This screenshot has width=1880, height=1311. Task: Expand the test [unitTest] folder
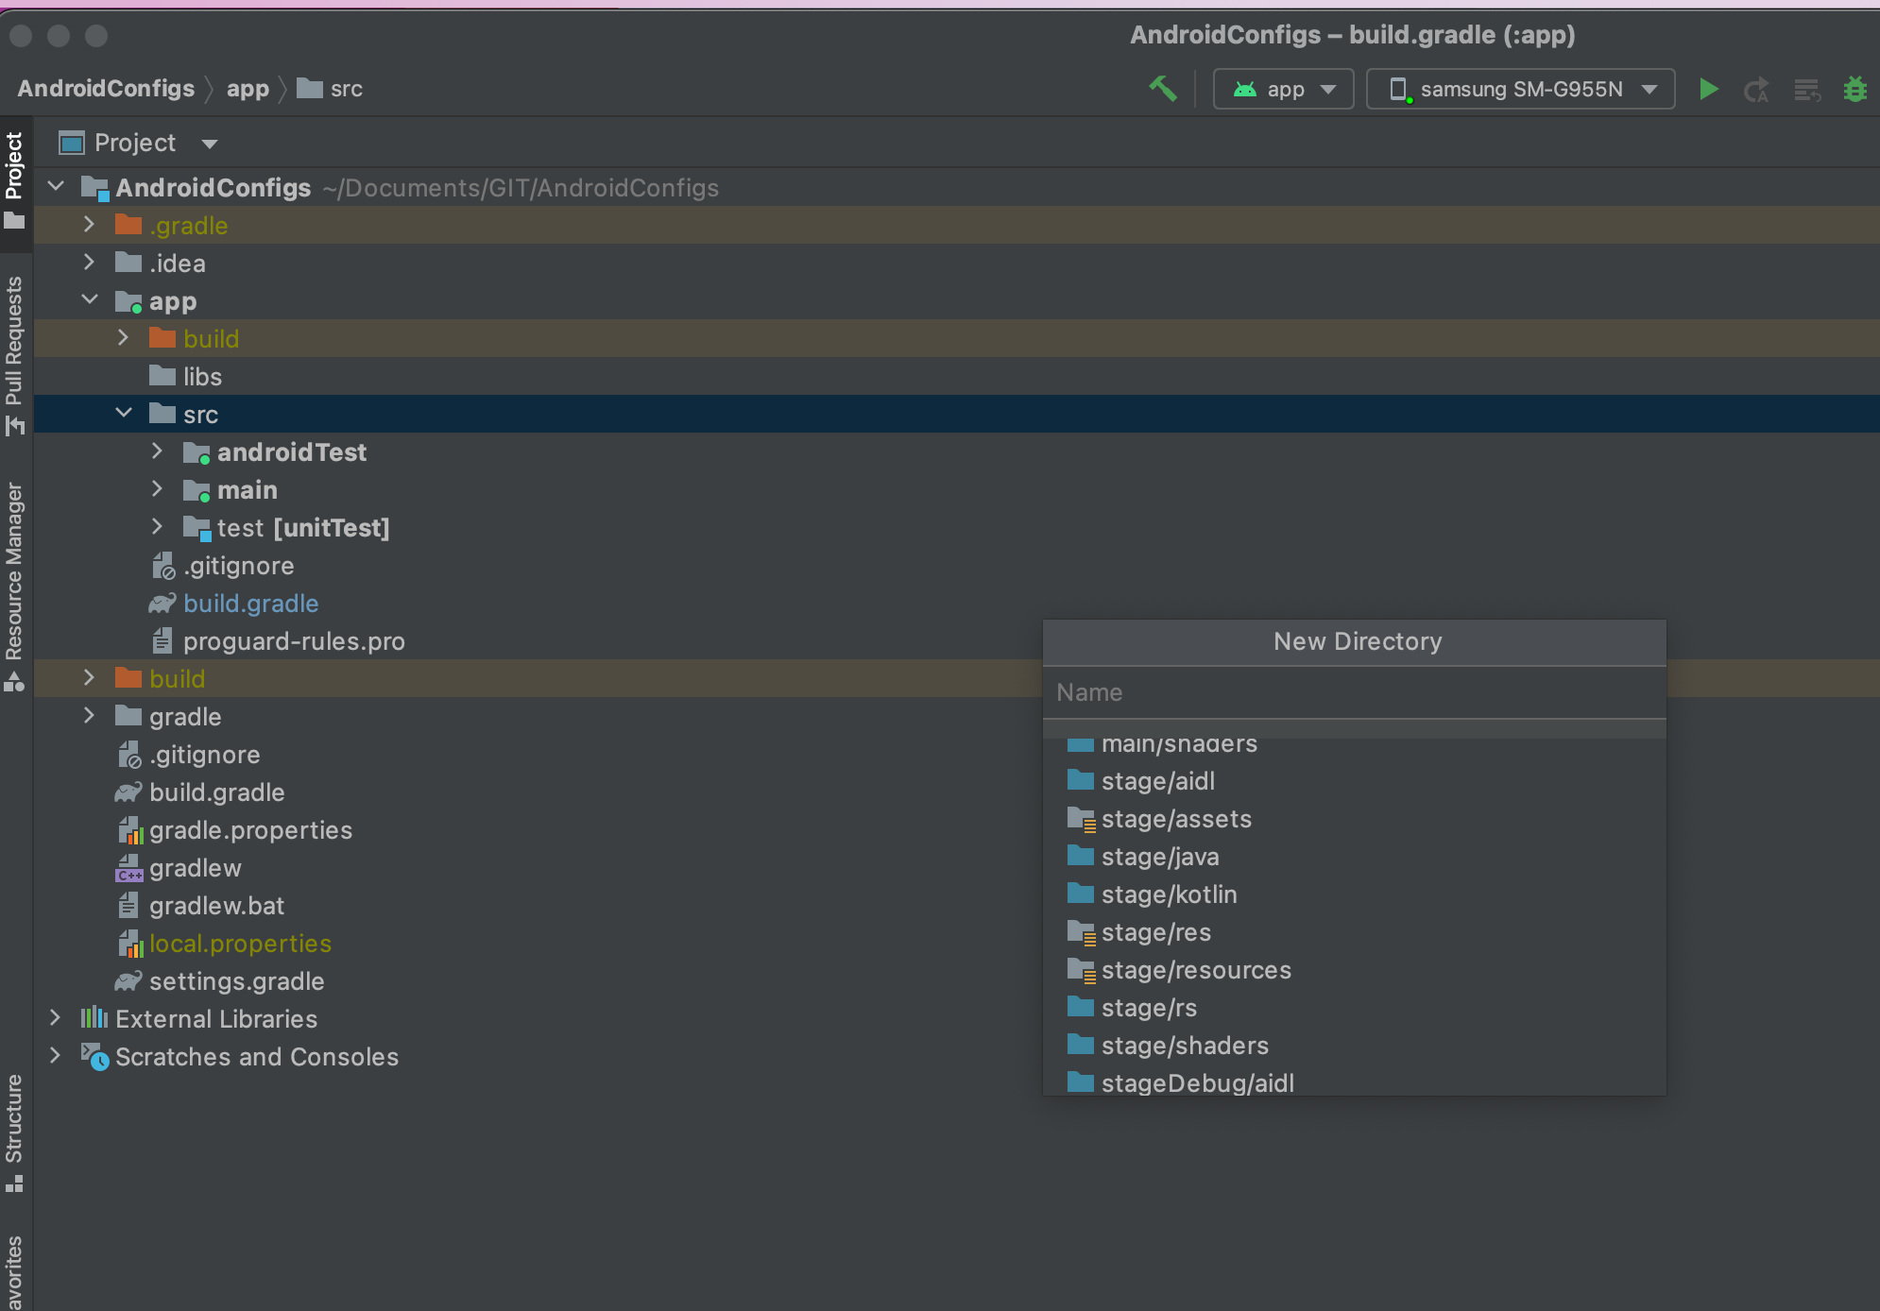click(x=157, y=526)
